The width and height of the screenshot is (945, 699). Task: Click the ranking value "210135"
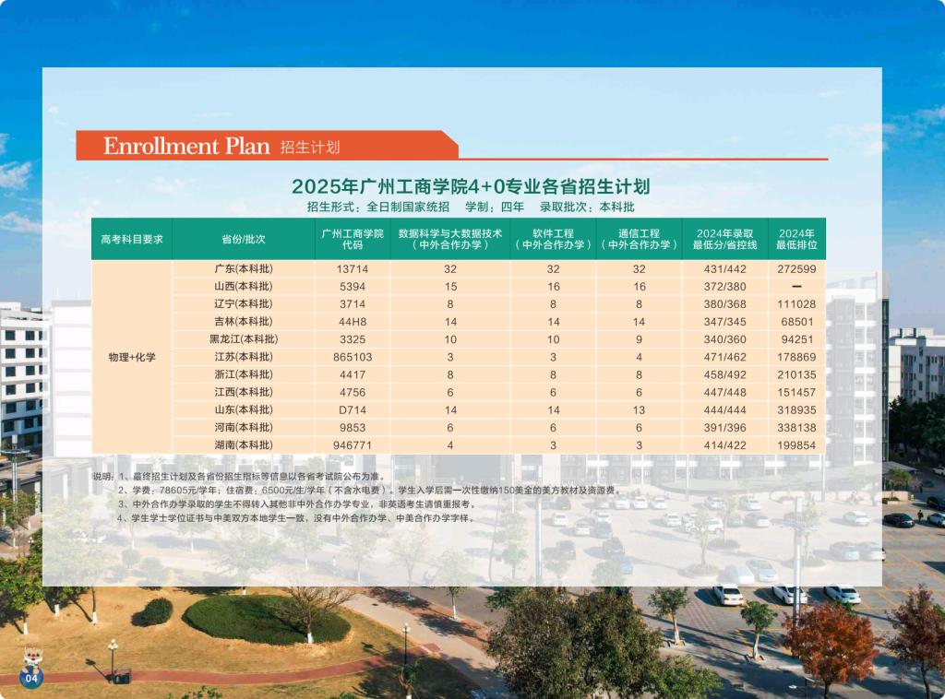[796, 375]
